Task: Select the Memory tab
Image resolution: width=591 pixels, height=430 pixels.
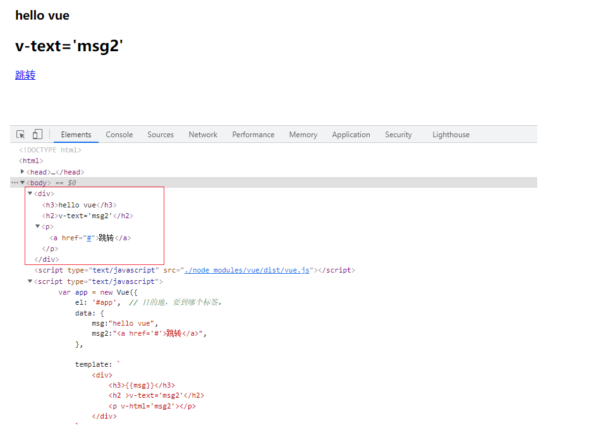Action: click(x=303, y=135)
